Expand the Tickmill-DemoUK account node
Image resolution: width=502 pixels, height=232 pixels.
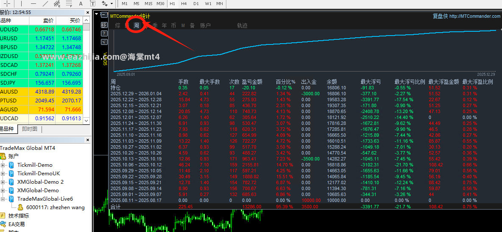pos(3,174)
